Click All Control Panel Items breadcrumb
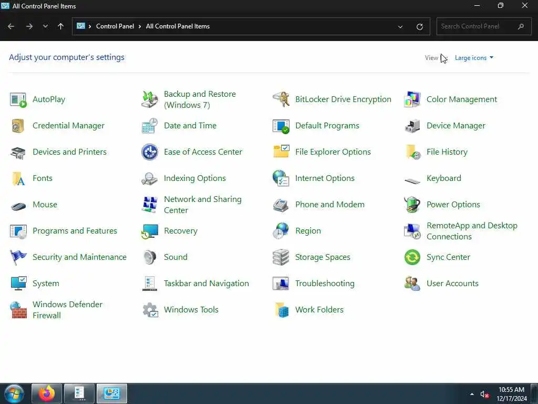 pyautogui.click(x=178, y=26)
